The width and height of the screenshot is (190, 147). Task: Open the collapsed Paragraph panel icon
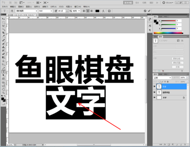[150, 30]
